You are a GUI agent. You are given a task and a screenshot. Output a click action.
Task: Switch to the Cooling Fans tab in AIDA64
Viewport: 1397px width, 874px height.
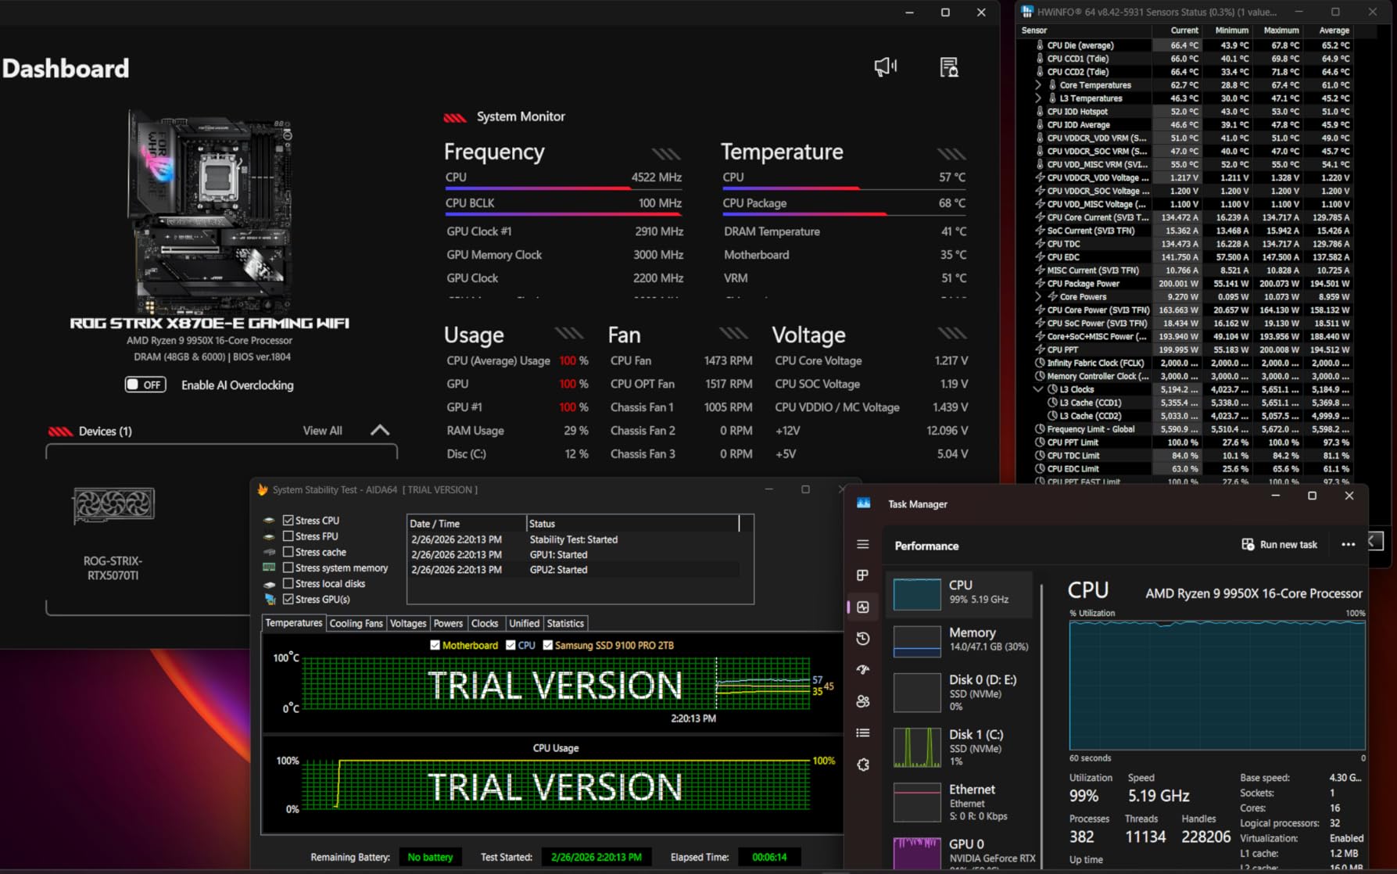point(356,623)
